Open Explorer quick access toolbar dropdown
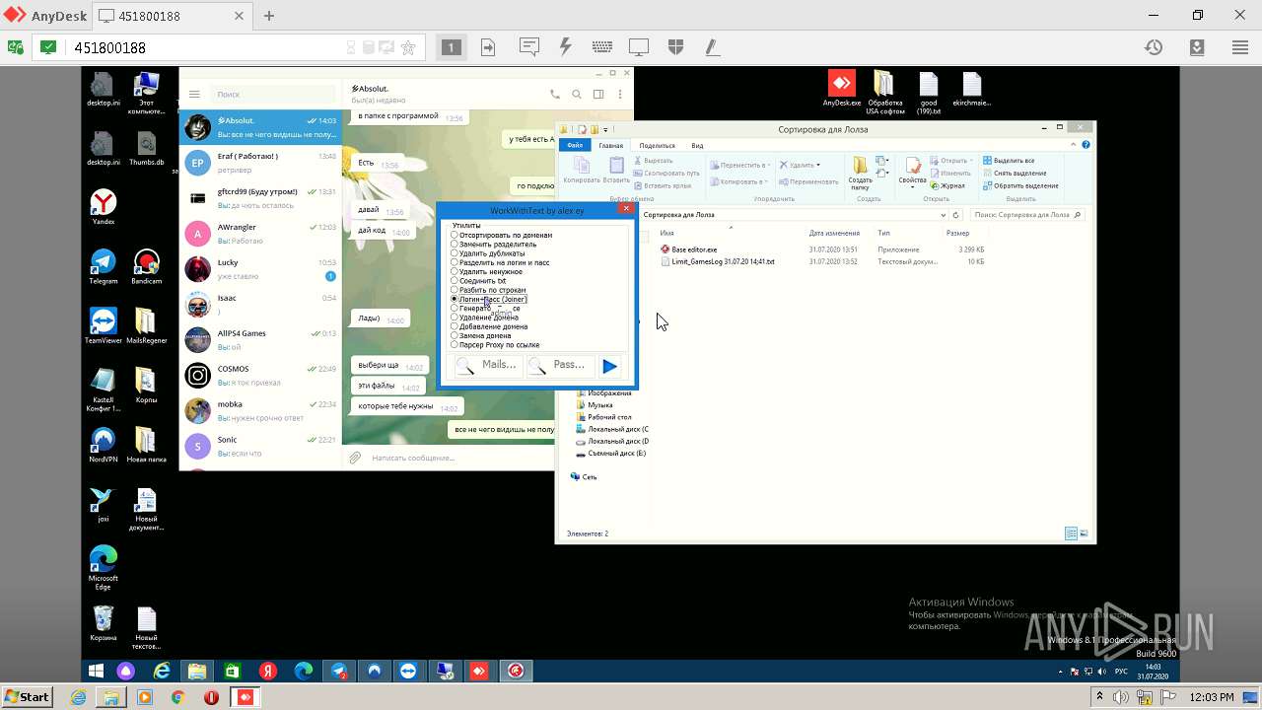Viewport: 1262px width, 710px height. click(x=605, y=128)
